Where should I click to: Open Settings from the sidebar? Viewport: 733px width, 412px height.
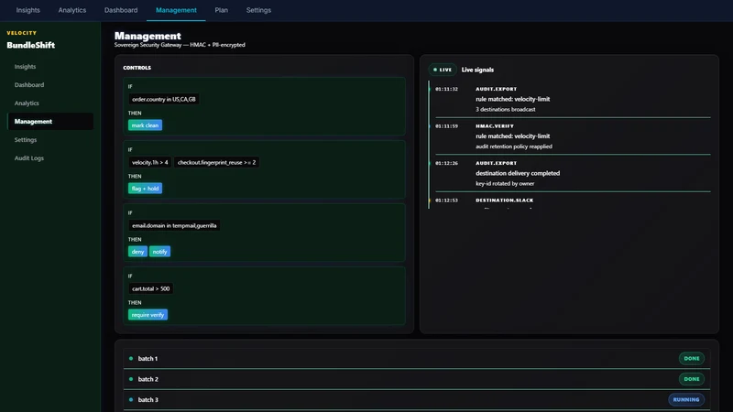(50, 140)
